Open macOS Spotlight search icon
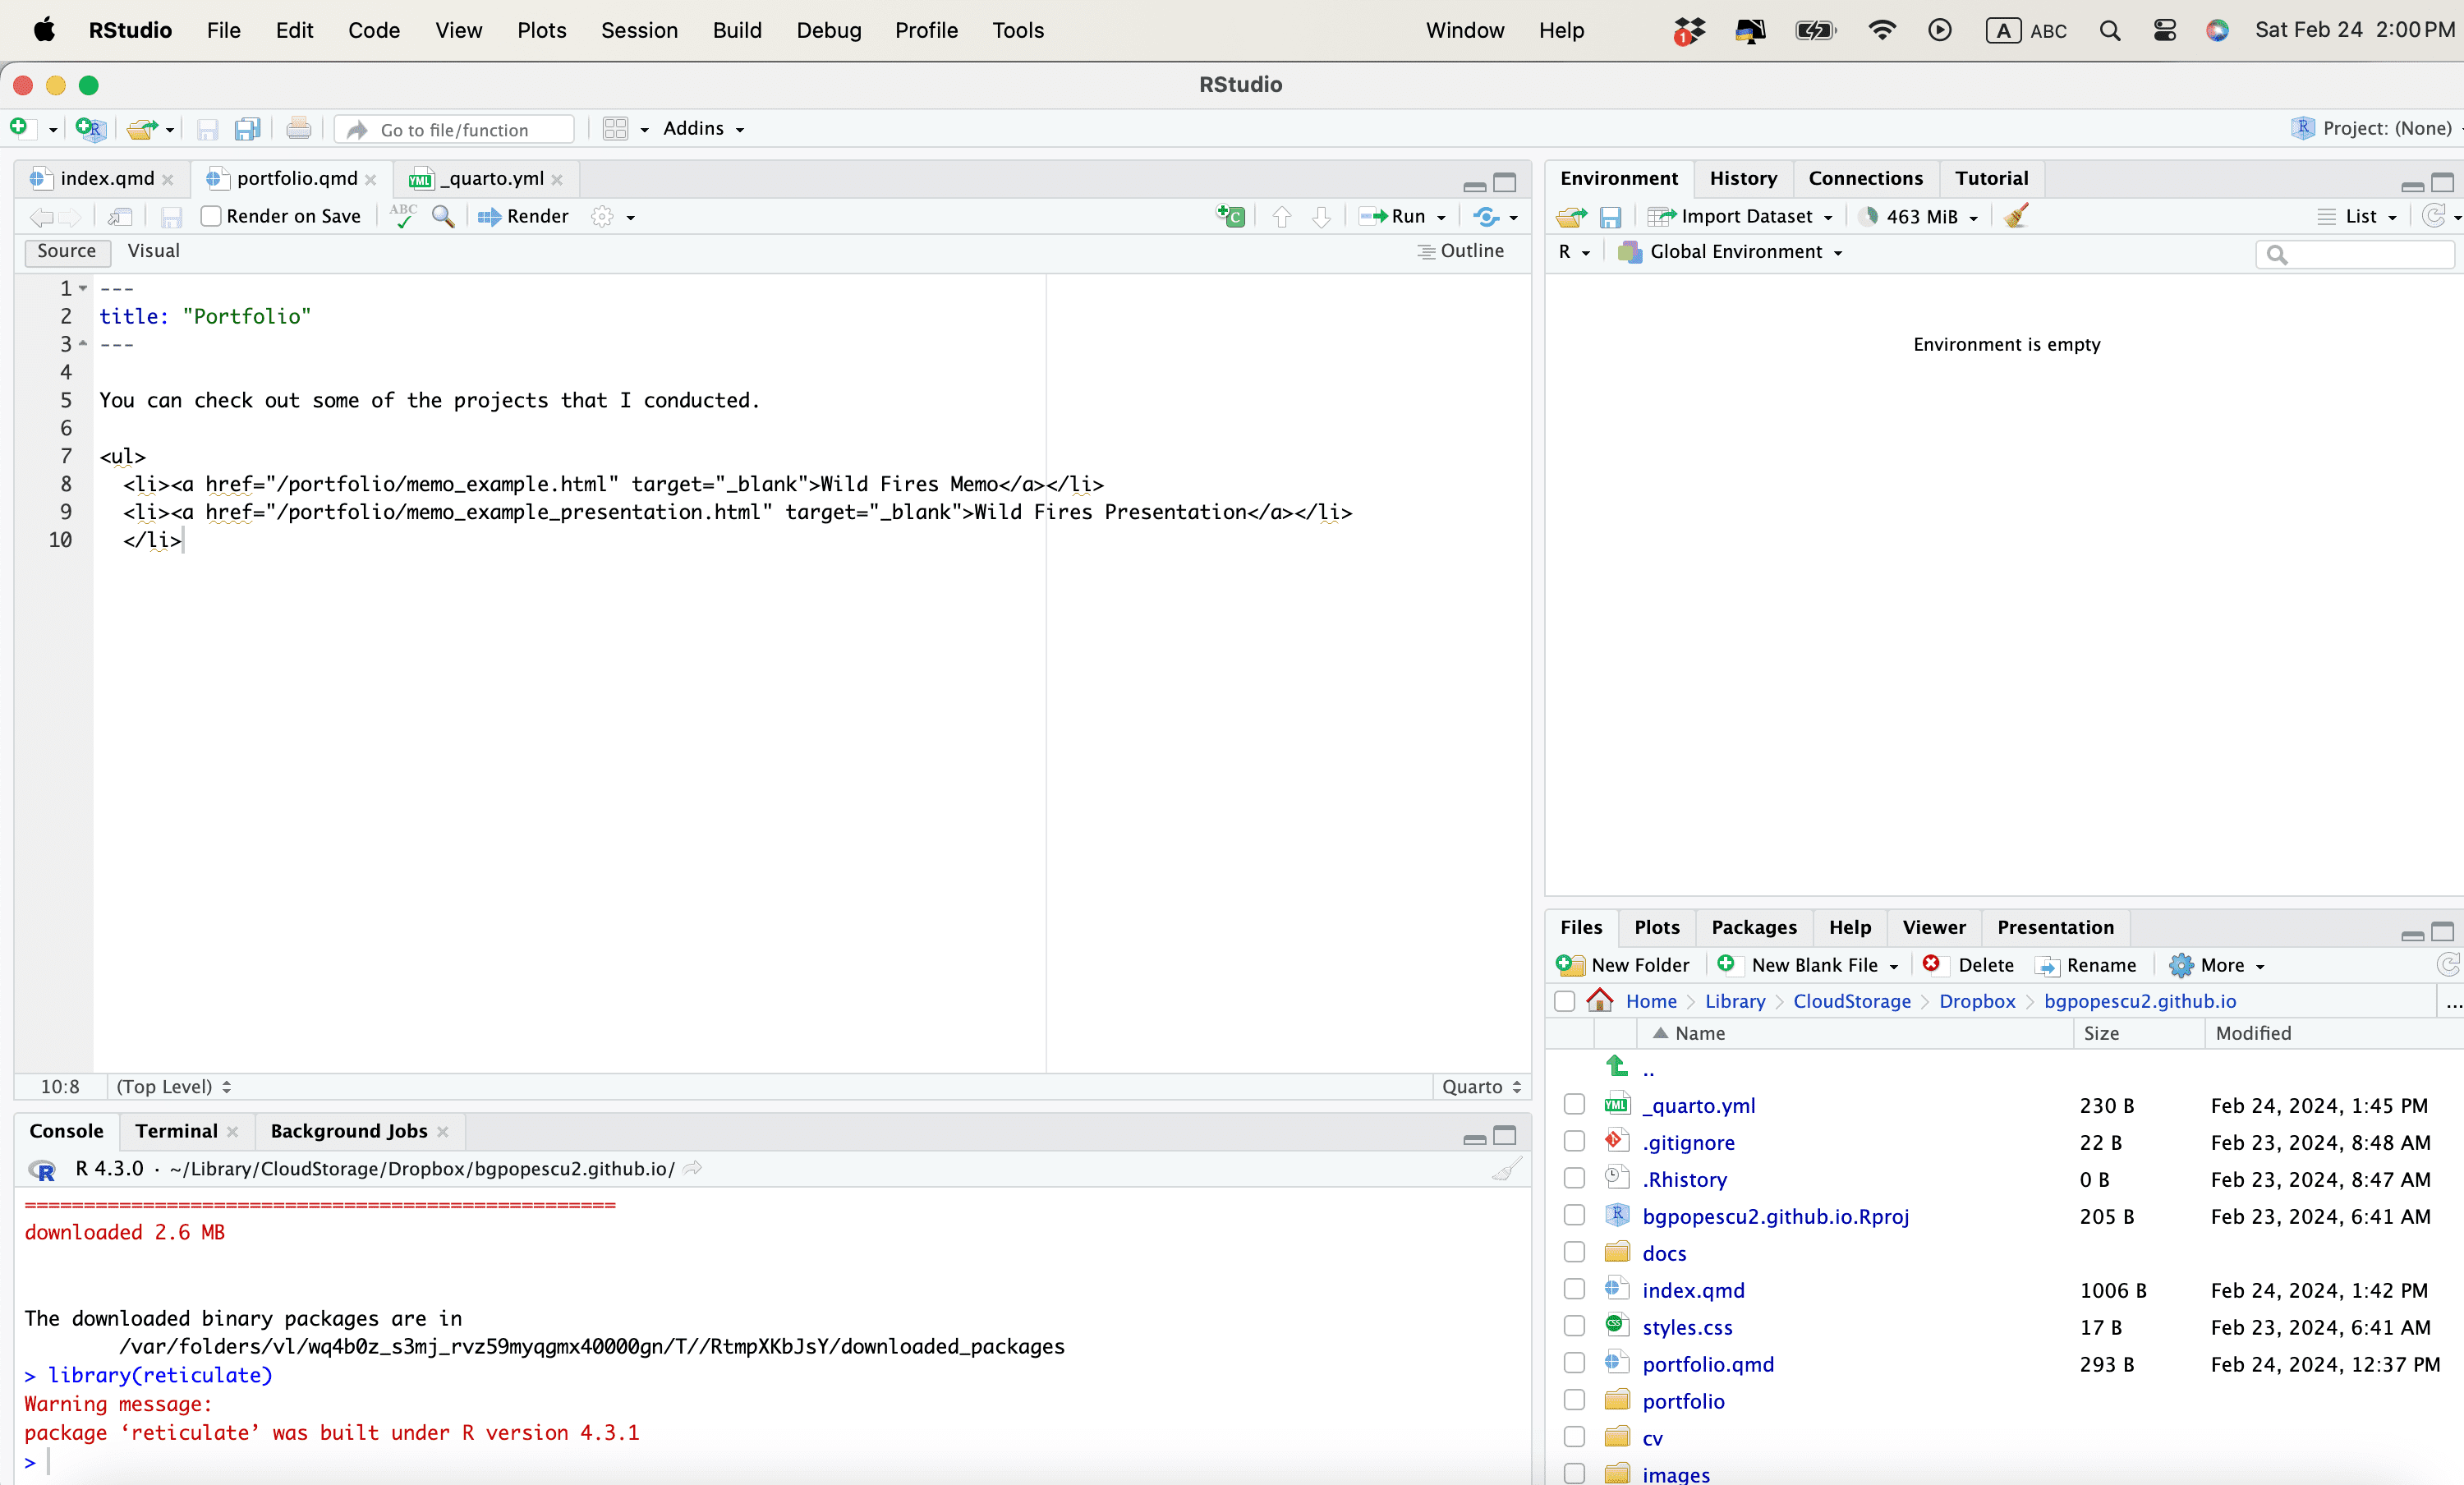 click(2110, 30)
